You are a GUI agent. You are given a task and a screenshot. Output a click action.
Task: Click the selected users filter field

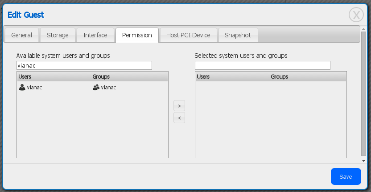click(263, 65)
